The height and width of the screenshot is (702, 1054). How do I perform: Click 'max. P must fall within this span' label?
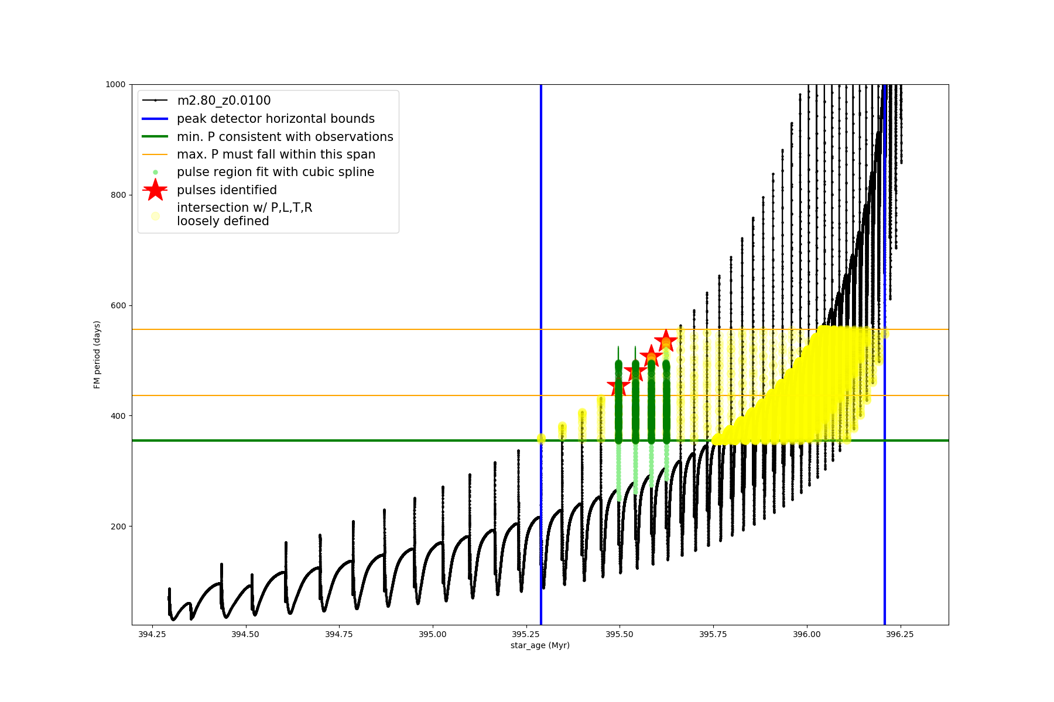pyautogui.click(x=276, y=154)
